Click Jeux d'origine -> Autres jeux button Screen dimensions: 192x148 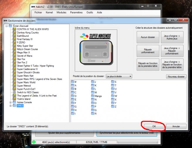pos(172,37)
